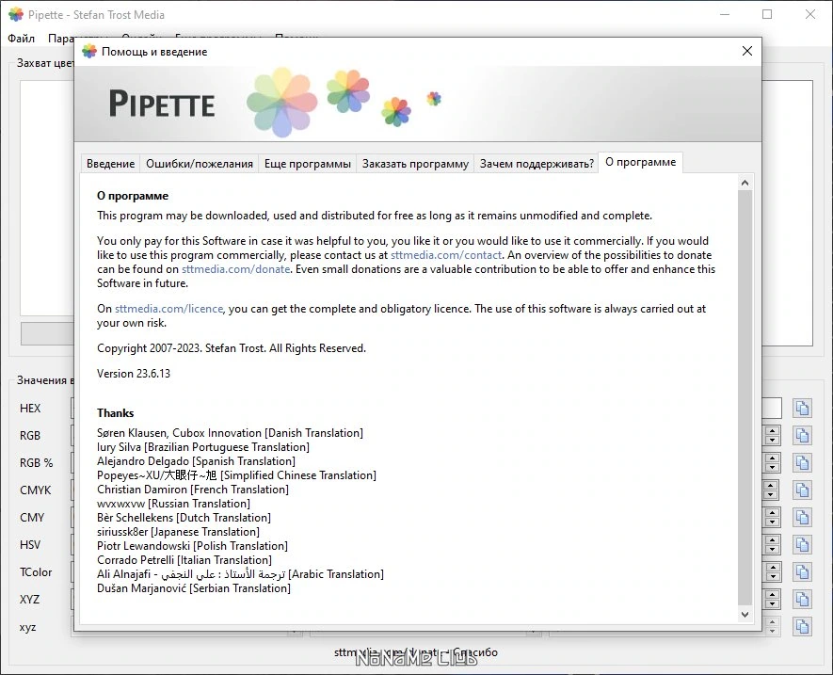Image resolution: width=833 pixels, height=675 pixels.
Task: Click the Iury Silva Brazilian Portuguese line
Action: pyautogui.click(x=203, y=447)
